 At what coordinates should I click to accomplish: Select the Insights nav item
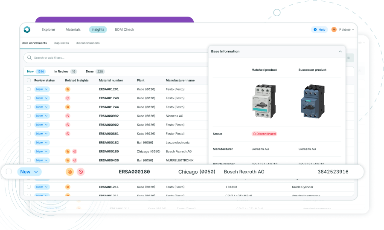pyautogui.click(x=98, y=29)
